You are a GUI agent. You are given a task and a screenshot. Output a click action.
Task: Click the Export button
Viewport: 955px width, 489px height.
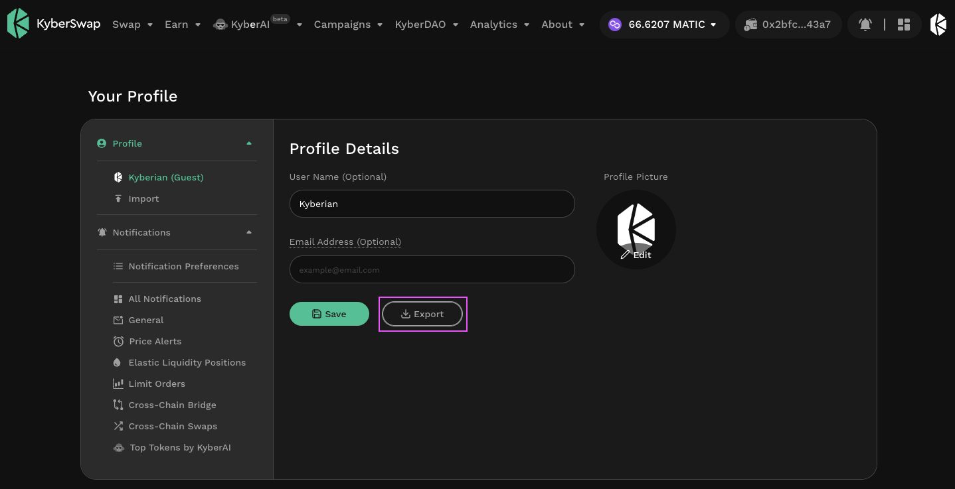pos(422,314)
